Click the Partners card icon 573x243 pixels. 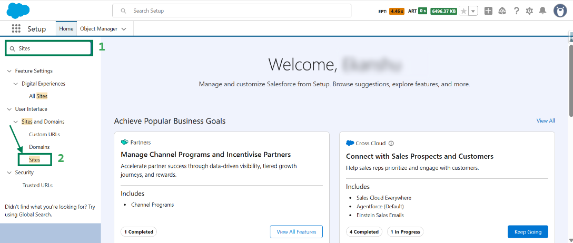point(125,143)
